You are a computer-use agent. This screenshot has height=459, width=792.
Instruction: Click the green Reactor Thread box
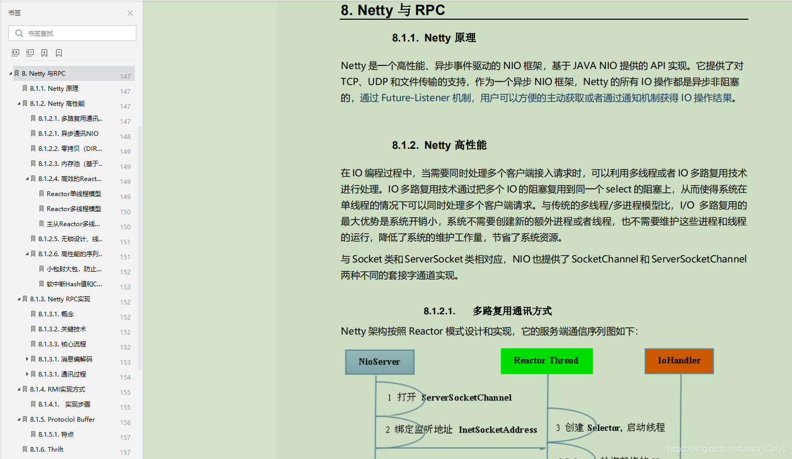tap(547, 361)
